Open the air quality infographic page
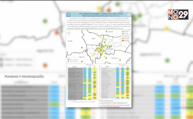The width and height of the screenshot is (193, 119). [x=98, y=60]
